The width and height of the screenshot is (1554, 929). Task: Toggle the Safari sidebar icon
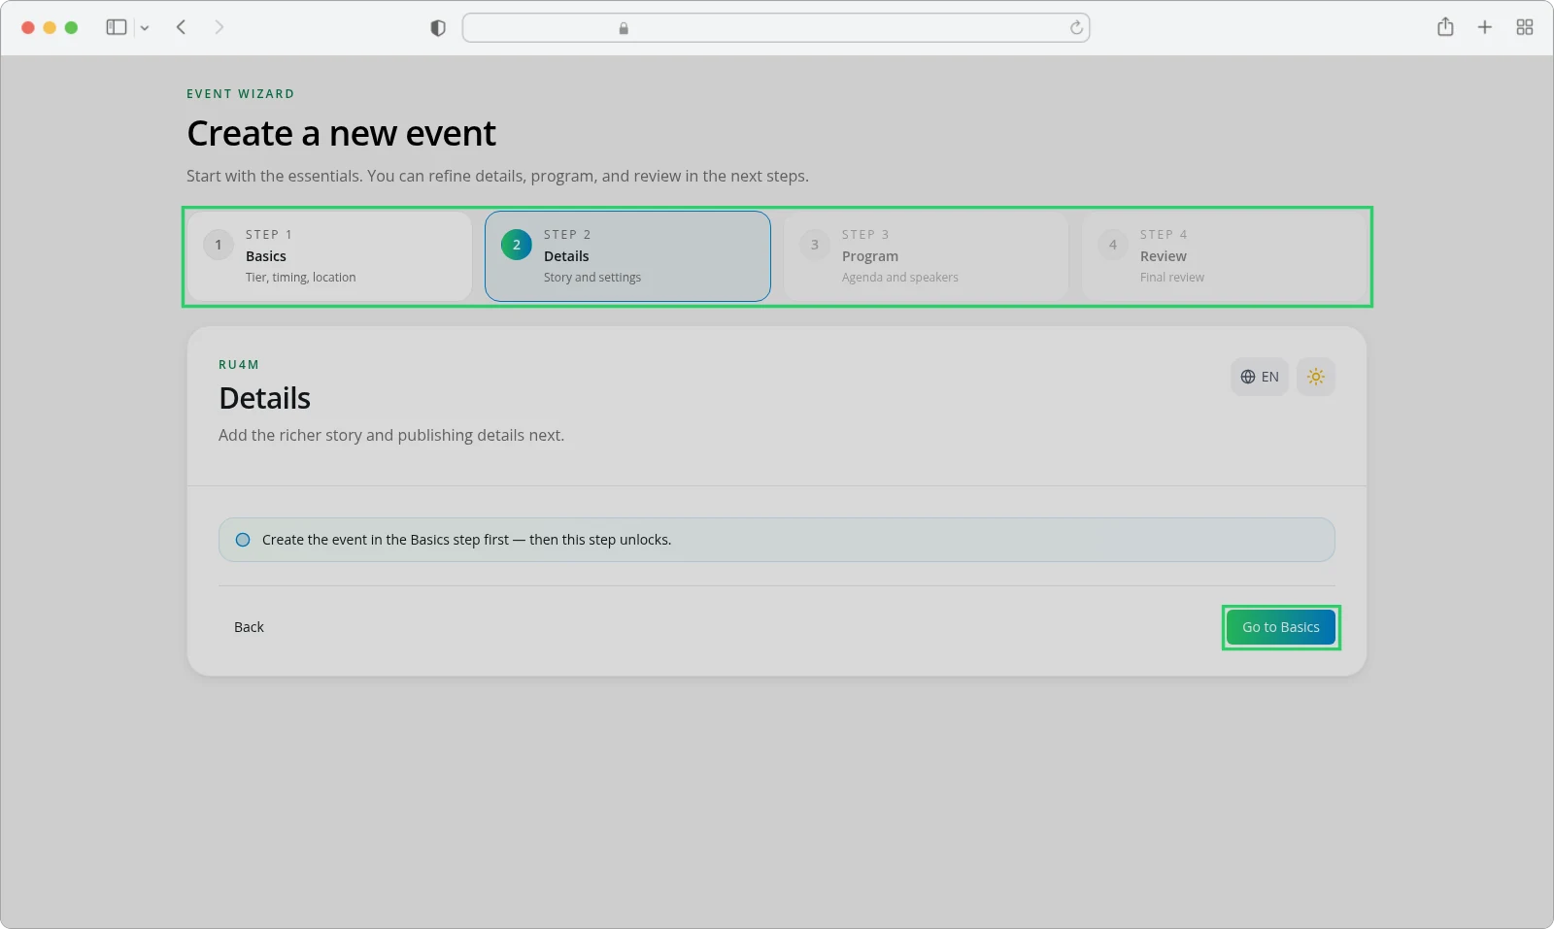[117, 27]
